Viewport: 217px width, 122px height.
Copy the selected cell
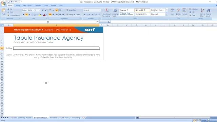pyautogui.click(x=11, y=12)
